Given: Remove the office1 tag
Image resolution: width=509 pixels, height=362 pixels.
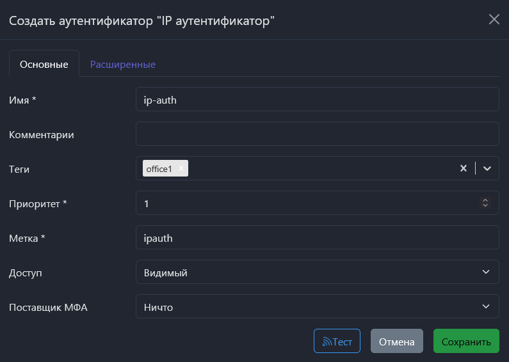Looking at the screenshot, I should pos(181,168).
